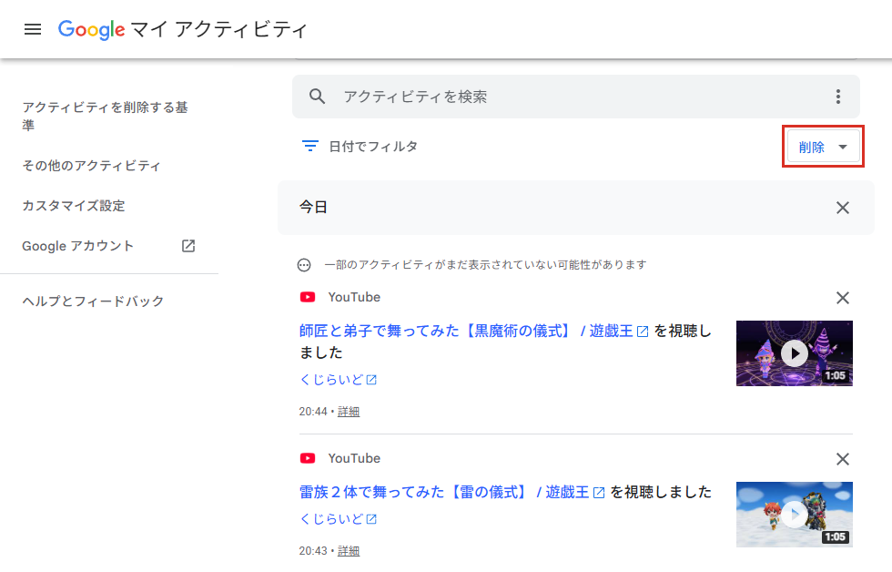Open アクティビティを削除する基準 in the sidebar
Viewport: 892px width, 572px height.
[x=106, y=116]
